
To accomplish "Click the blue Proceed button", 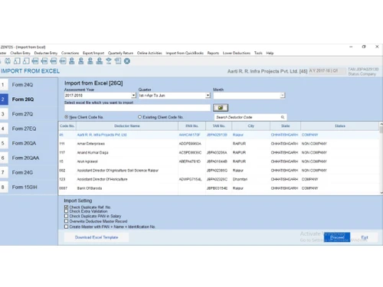I will [337, 237].
